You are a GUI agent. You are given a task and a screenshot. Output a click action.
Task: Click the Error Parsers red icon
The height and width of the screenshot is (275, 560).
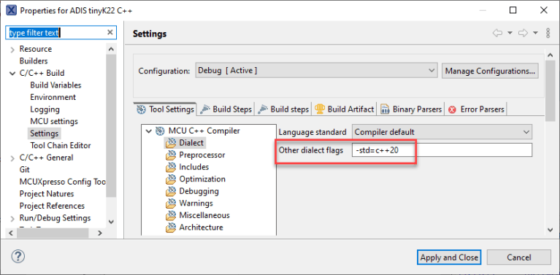452,109
